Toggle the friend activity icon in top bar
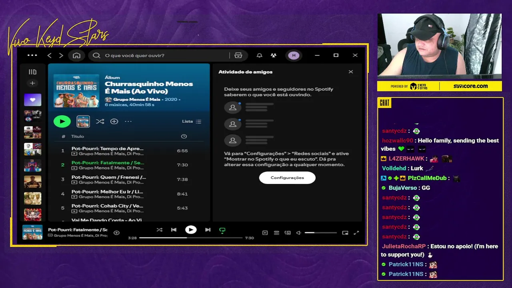Viewport: 512px width, 288px height. [274, 55]
